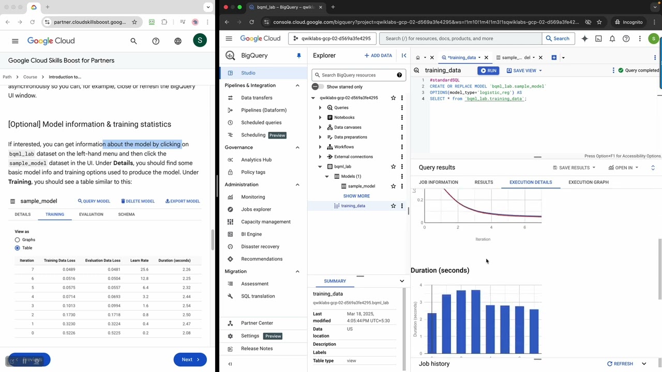Screen dimensions: 662x372
Task: Switch to EXECUTION GRAPH tab
Action: 589,182
